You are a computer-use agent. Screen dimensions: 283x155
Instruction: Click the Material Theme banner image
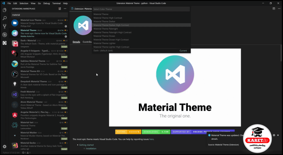pyautogui.click(x=175, y=88)
